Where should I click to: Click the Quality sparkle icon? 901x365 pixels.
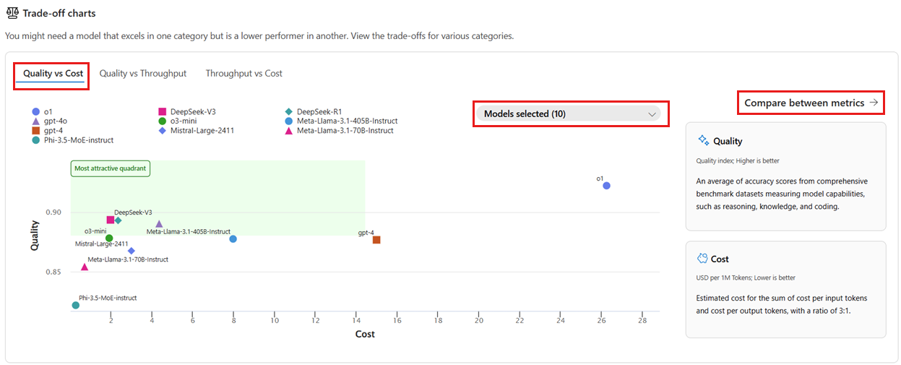pyautogui.click(x=703, y=141)
